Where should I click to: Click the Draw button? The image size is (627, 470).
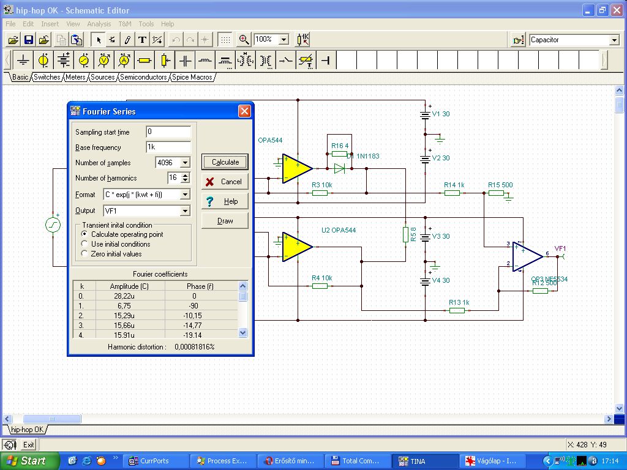tap(225, 220)
